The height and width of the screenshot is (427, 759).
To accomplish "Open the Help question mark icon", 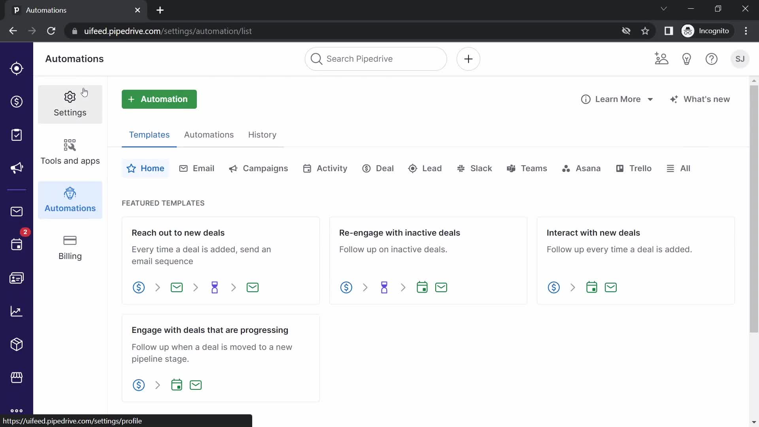I will (712, 59).
